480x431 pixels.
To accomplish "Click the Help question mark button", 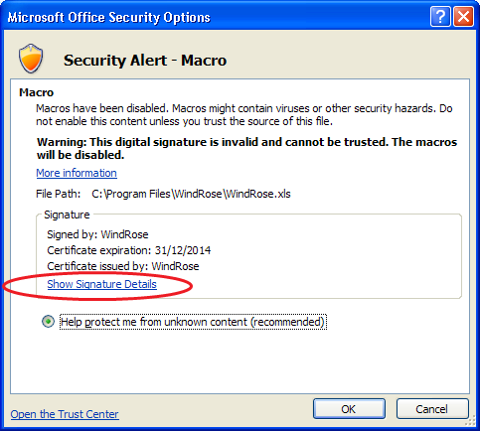I will click(x=440, y=16).
